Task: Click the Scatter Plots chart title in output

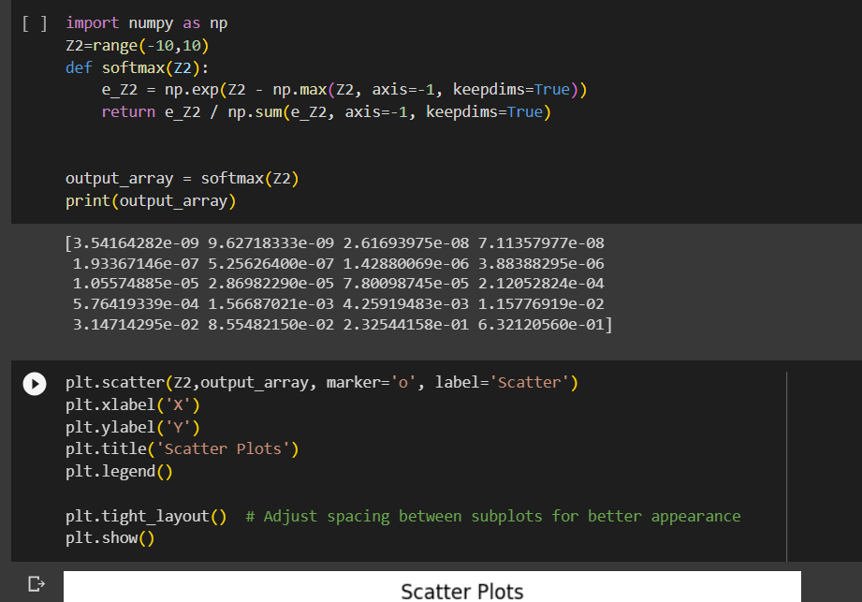Action: [x=461, y=592]
